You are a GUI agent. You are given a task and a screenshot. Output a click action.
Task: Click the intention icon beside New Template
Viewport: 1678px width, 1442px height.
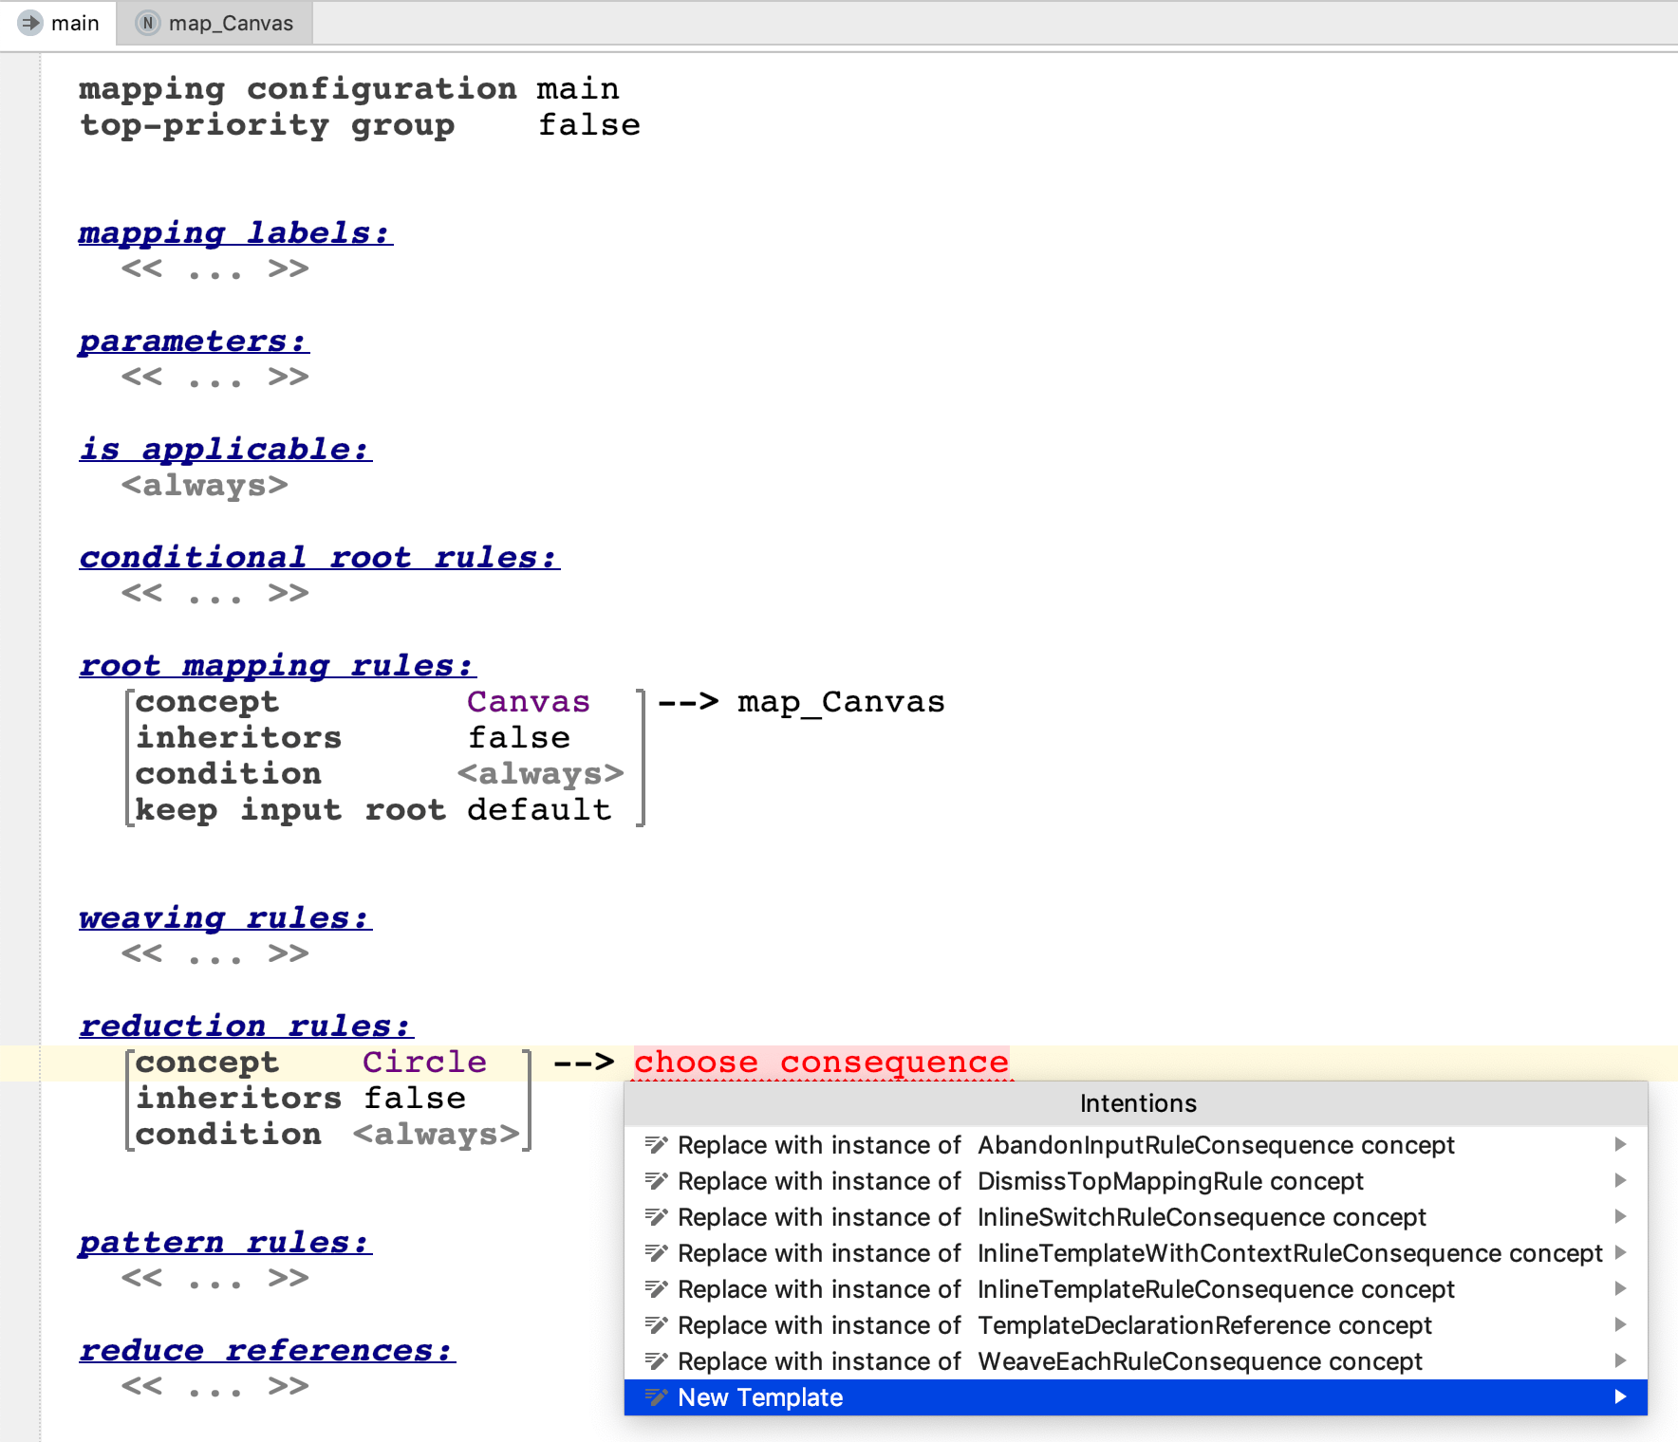coord(656,1397)
